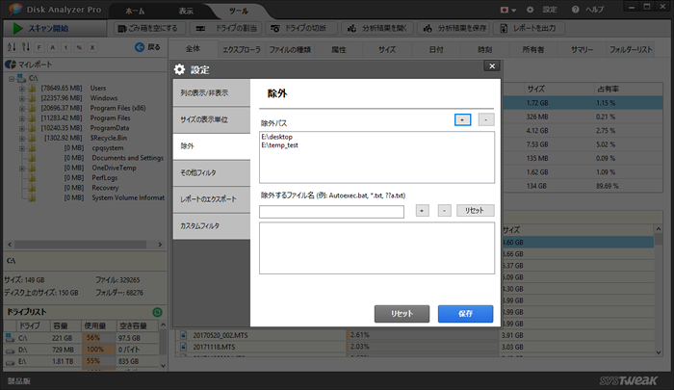Screen dimensions: 674x390
Task: Select E:\desktop in exclusion path list
Action: 277,137
